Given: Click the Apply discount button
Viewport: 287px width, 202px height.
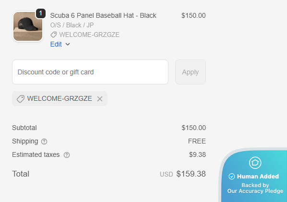Looking at the screenshot, I should (x=191, y=72).
